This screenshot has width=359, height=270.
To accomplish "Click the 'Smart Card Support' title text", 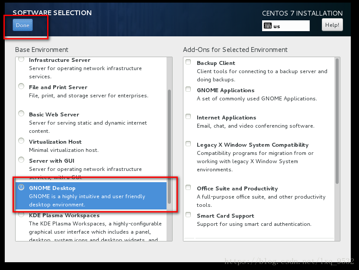I will point(225,216).
